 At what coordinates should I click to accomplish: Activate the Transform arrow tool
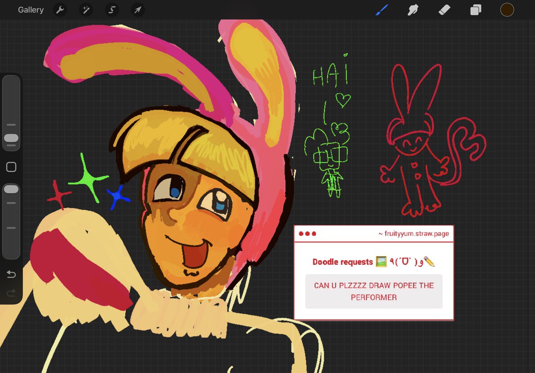tap(138, 10)
